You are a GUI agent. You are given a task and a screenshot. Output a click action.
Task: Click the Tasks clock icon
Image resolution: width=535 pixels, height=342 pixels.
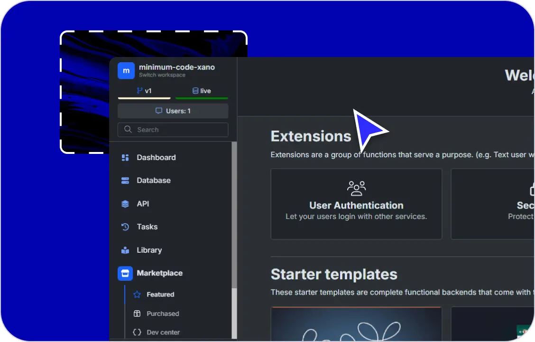coord(125,227)
